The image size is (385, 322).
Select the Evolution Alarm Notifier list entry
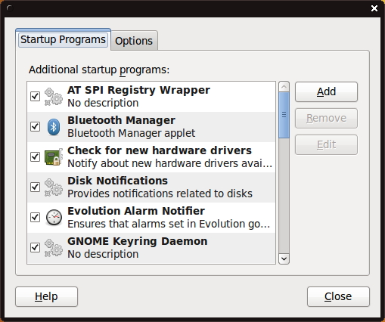(151, 218)
